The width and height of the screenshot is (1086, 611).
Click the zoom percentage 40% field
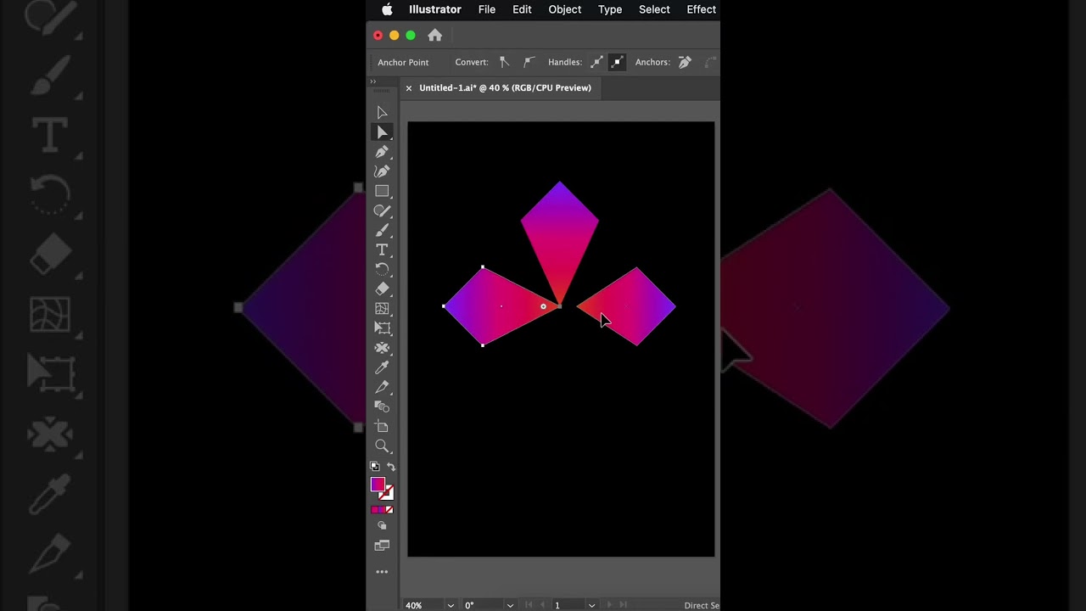click(424, 605)
